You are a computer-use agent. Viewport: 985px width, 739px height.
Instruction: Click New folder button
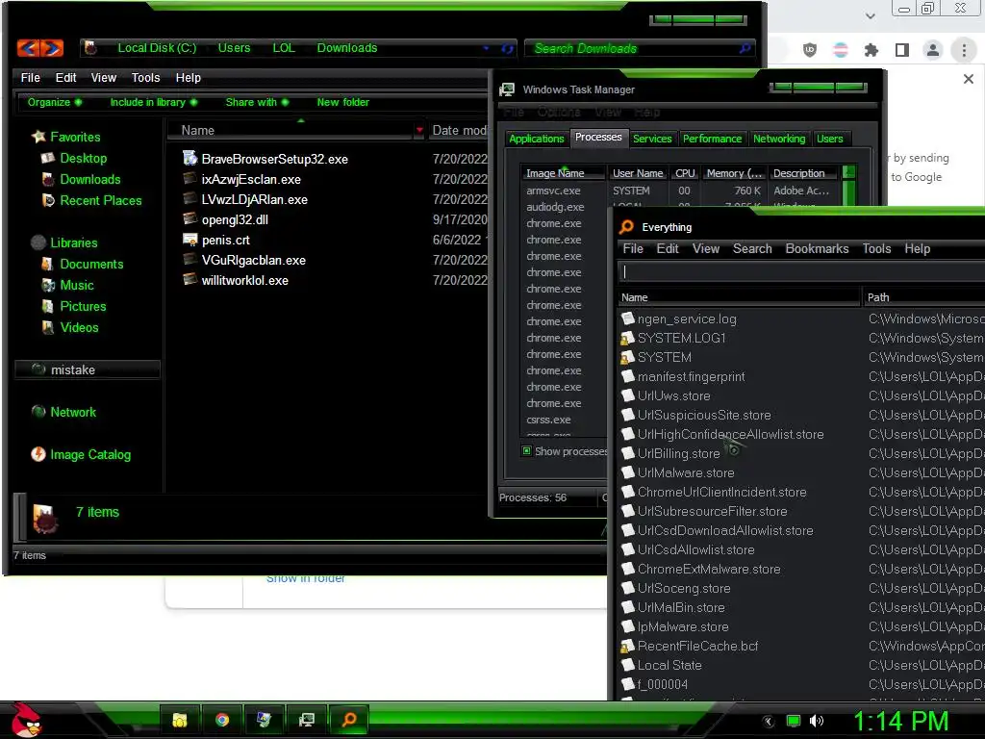click(343, 102)
